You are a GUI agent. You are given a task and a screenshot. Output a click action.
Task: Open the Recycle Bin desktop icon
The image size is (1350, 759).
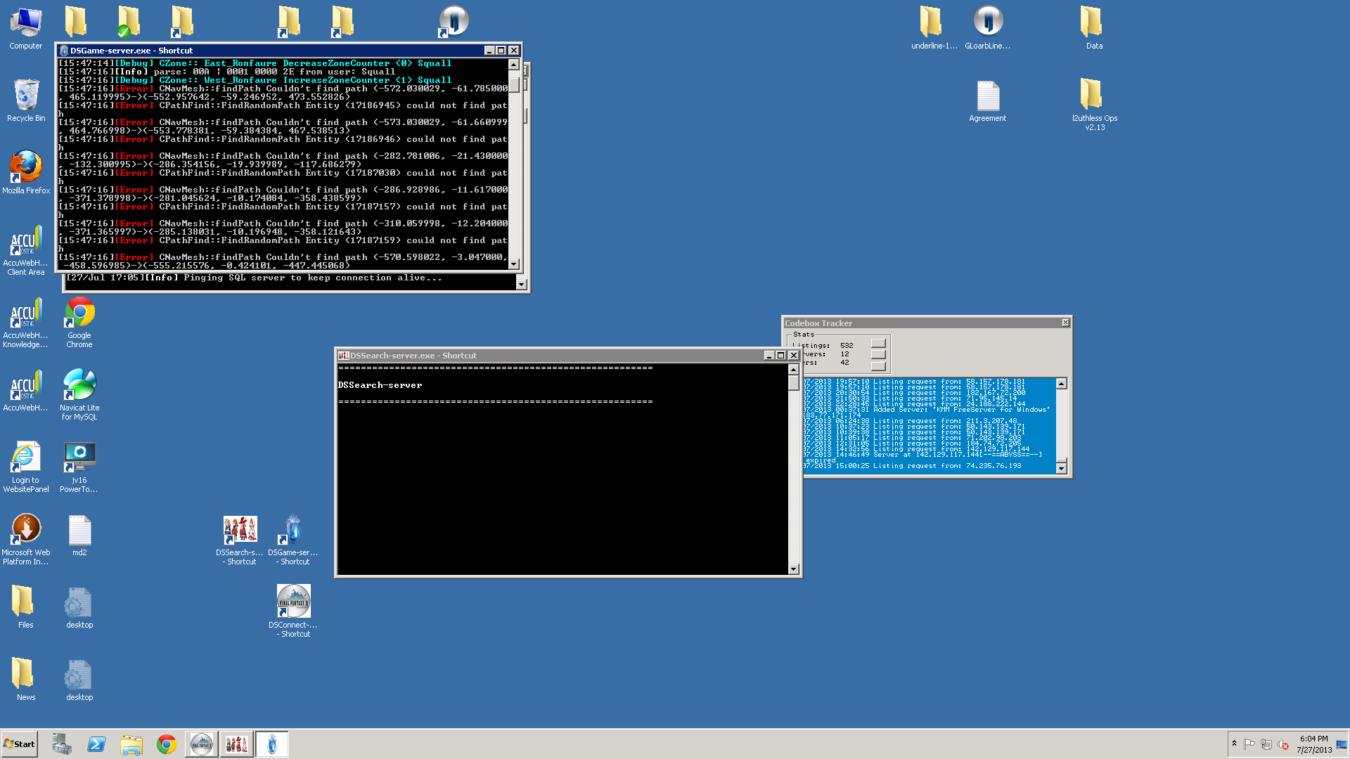pos(26,96)
